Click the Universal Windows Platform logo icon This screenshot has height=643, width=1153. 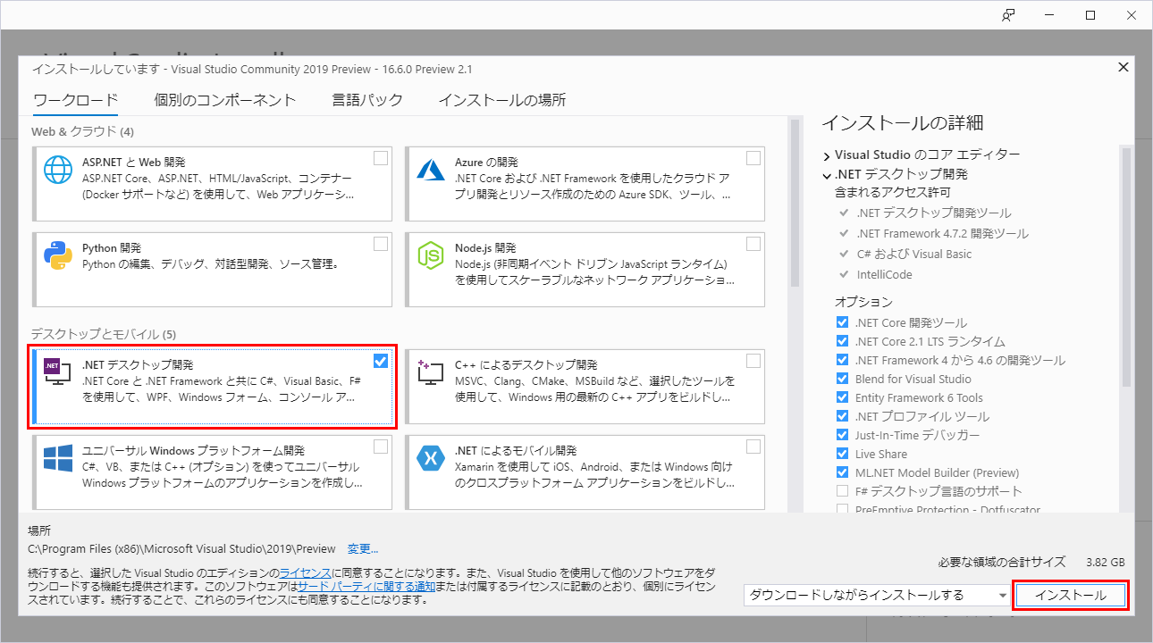click(58, 458)
